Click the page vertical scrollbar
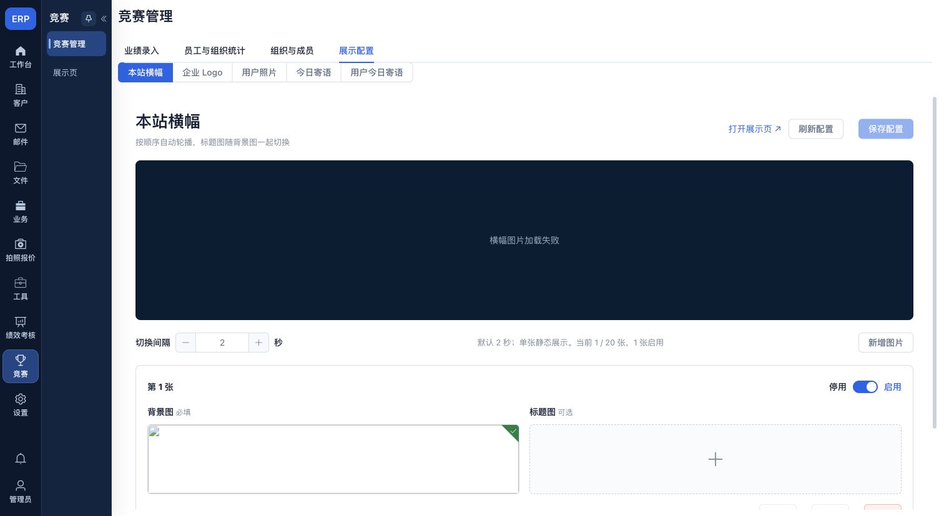 click(x=934, y=262)
